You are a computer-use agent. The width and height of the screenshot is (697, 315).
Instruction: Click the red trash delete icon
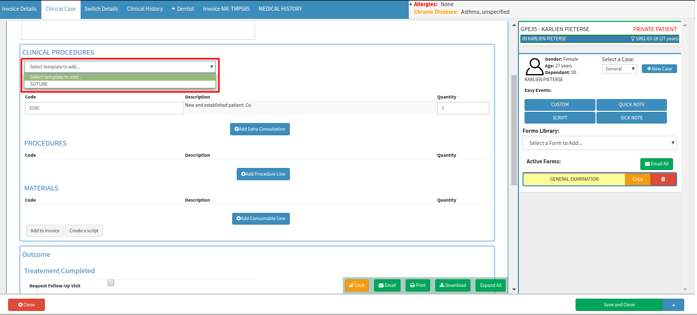pyautogui.click(x=663, y=179)
